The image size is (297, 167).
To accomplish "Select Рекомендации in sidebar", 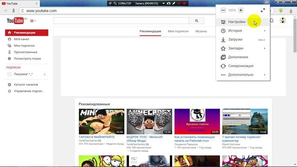I will point(26,32).
